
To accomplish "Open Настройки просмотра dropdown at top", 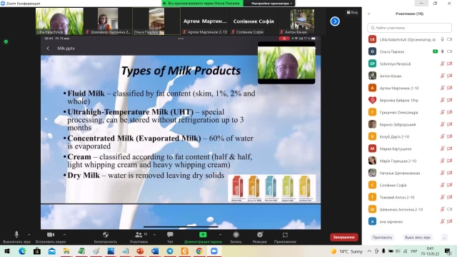I will click(271, 3).
